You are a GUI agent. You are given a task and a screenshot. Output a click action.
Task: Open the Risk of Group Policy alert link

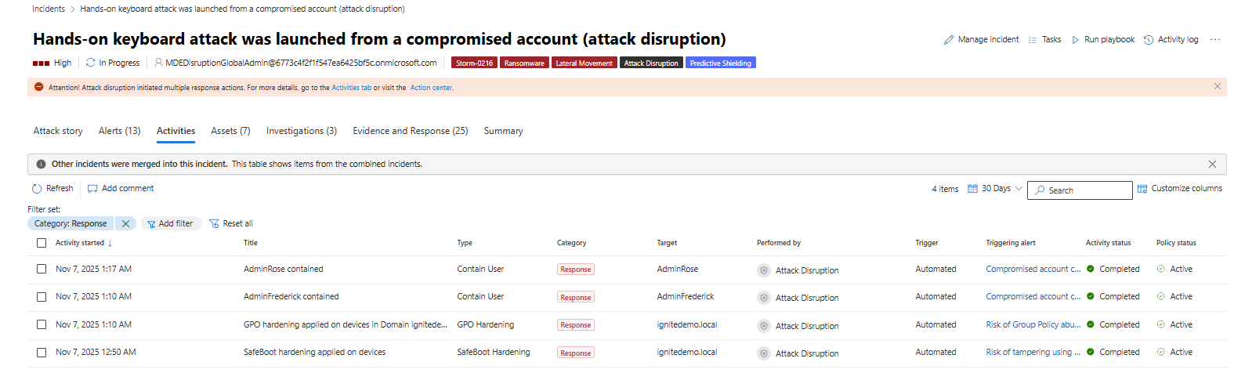click(1033, 324)
